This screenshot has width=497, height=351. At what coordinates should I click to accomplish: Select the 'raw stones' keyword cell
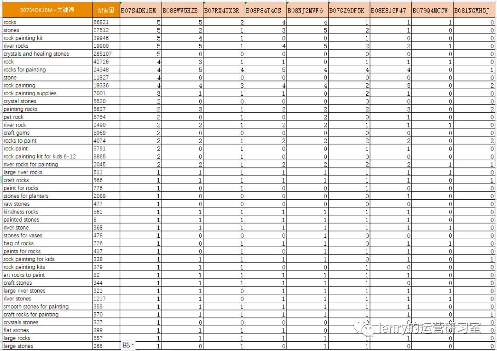(x=47, y=204)
